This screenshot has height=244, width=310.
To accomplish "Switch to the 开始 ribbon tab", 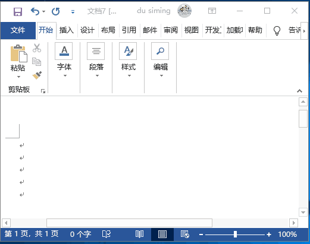I will 46,30.
